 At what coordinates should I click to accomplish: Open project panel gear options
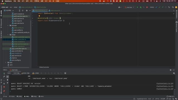tap(27, 11)
